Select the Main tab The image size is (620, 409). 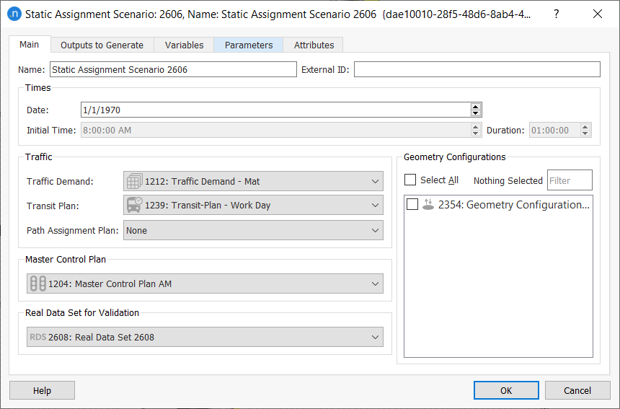coord(30,44)
